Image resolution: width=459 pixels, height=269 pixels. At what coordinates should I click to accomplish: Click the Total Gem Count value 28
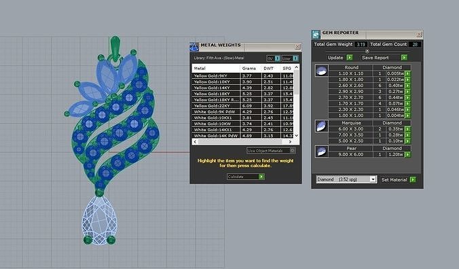pos(415,44)
